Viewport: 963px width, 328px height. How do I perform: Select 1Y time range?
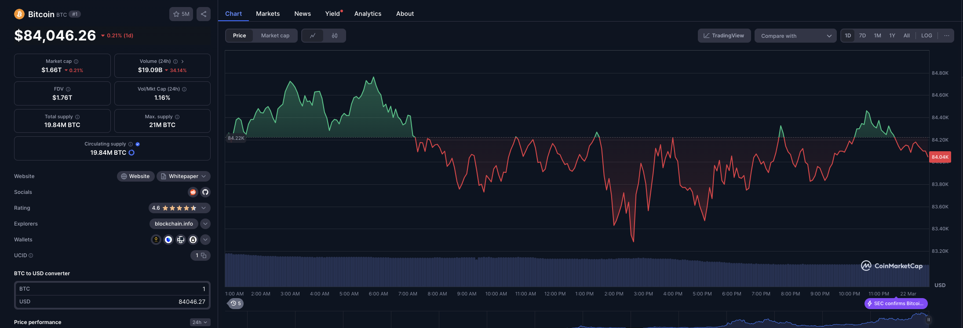(892, 36)
